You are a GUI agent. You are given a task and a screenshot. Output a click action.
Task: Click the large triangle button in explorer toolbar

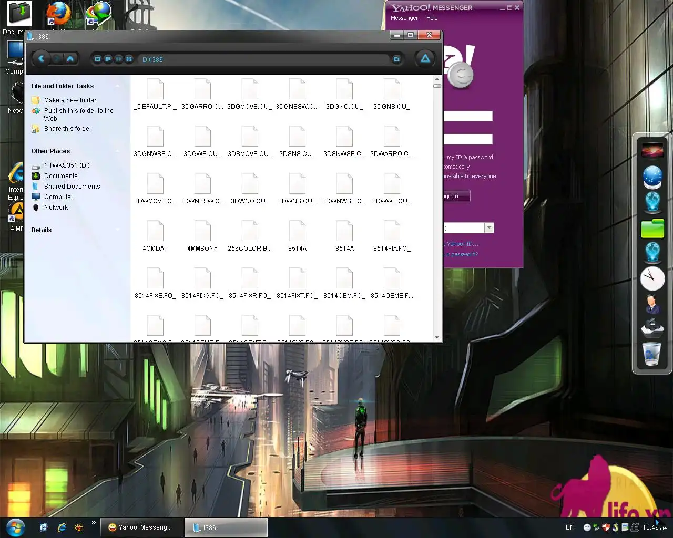pos(425,58)
